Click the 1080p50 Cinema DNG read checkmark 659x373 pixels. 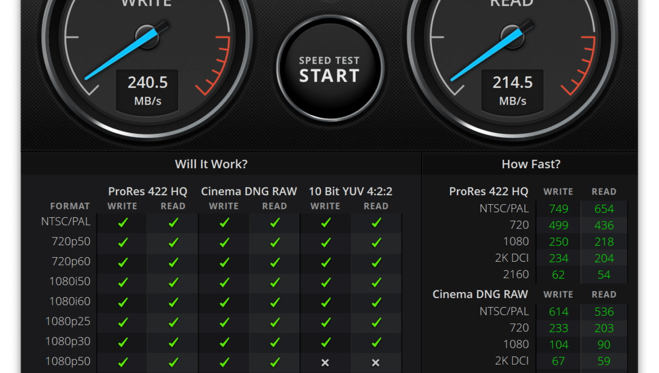(x=275, y=362)
